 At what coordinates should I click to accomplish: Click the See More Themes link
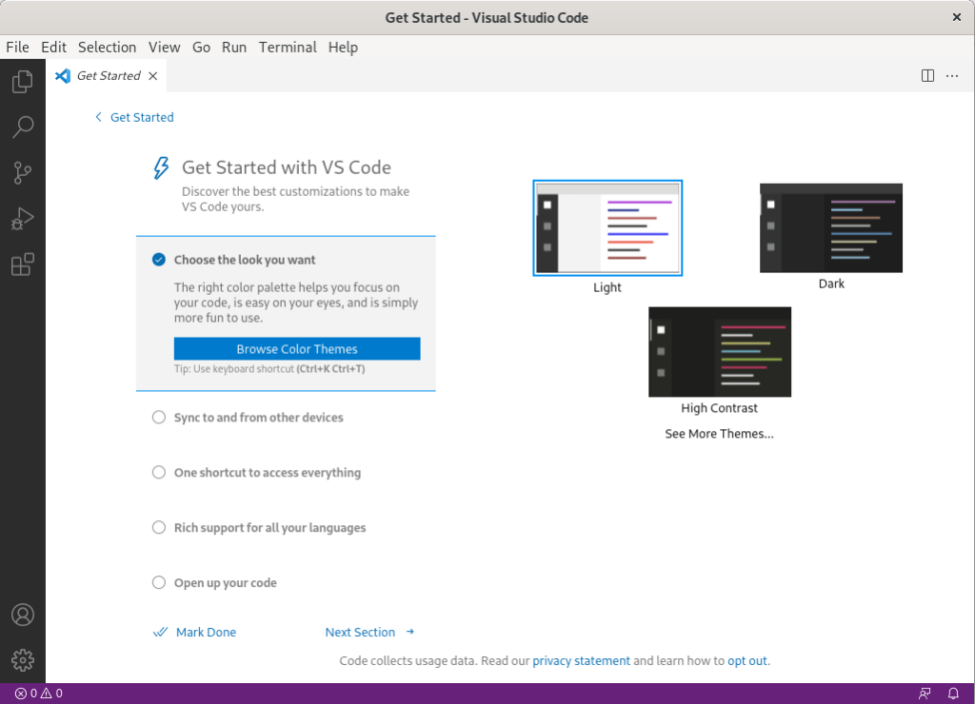click(x=719, y=434)
